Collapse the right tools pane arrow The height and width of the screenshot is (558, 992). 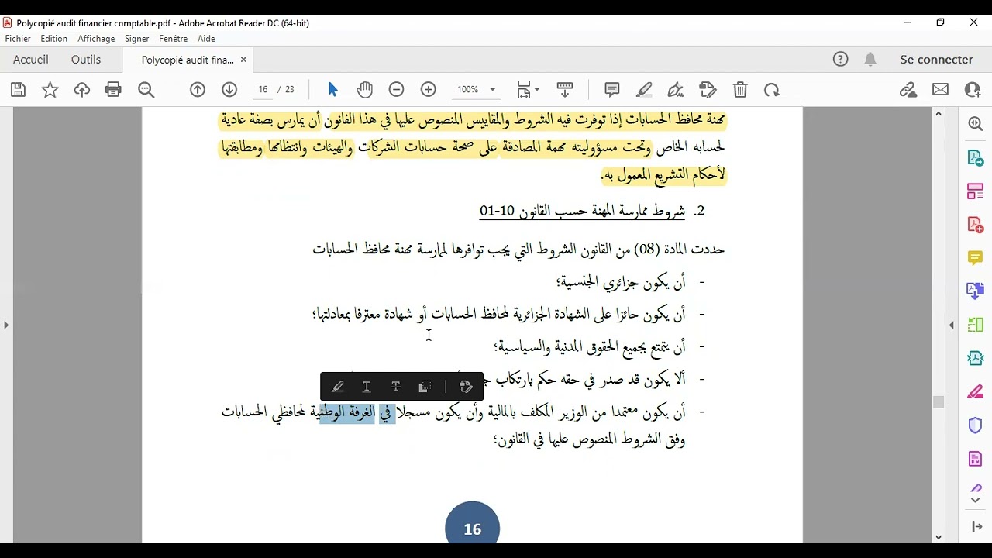(952, 325)
